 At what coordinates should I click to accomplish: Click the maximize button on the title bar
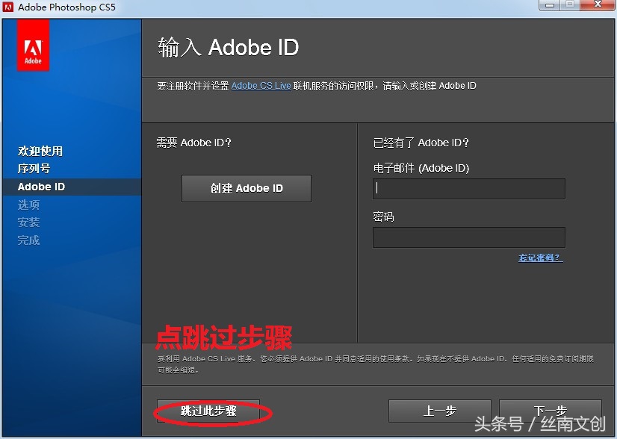[x=568, y=7]
